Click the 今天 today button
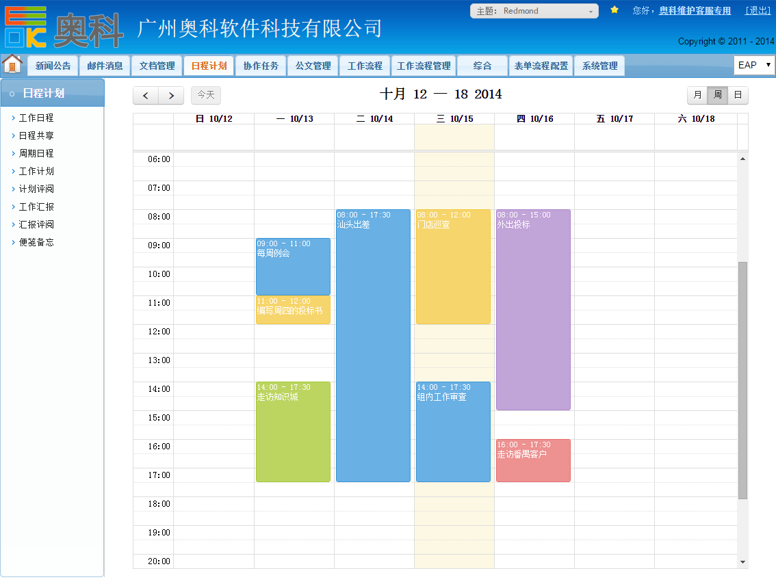The height and width of the screenshot is (584, 776). click(206, 95)
